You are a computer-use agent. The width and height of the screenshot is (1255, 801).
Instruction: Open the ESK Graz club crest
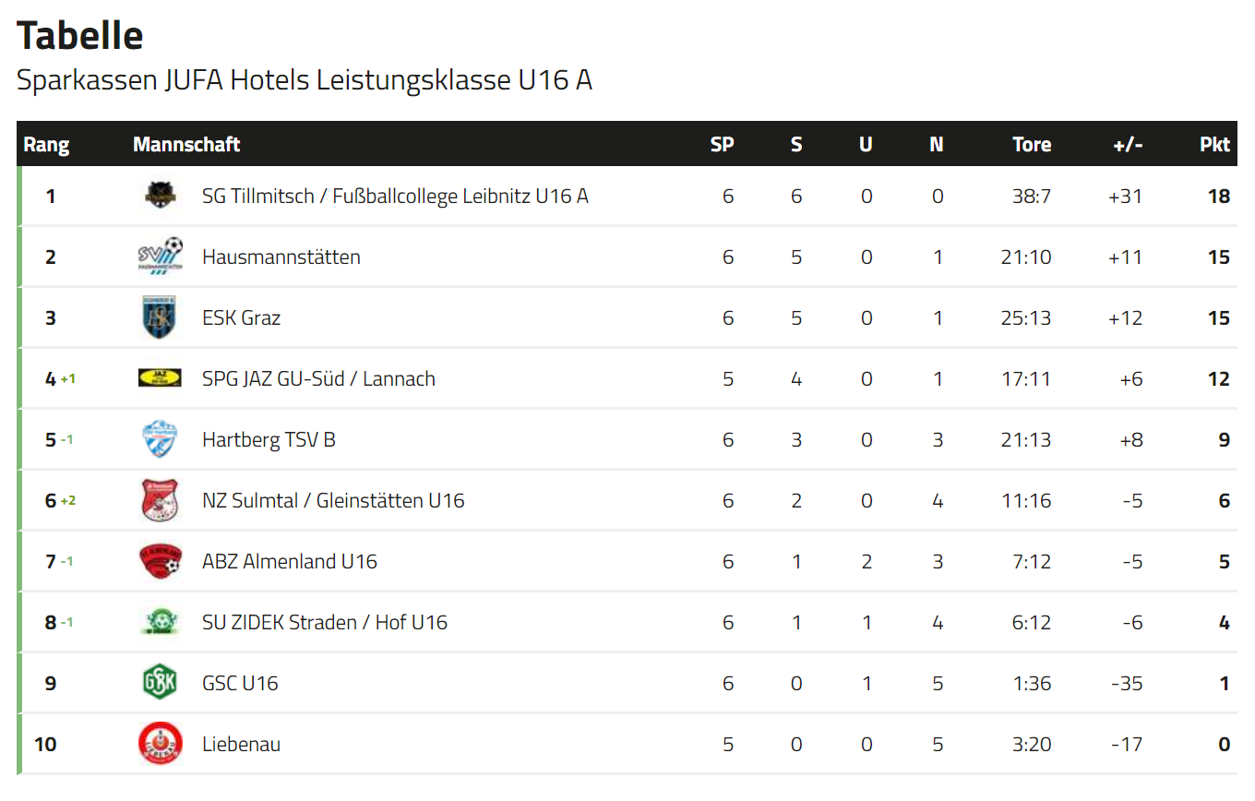160,317
